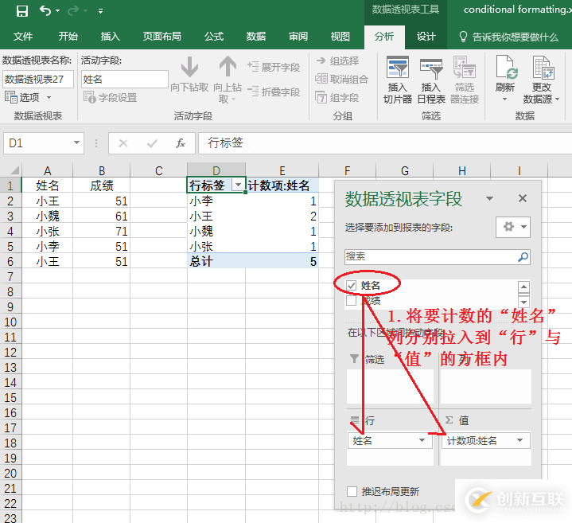572x523 pixels.
Task: Click the Save icon in title bar
Action: pyautogui.click(x=22, y=10)
